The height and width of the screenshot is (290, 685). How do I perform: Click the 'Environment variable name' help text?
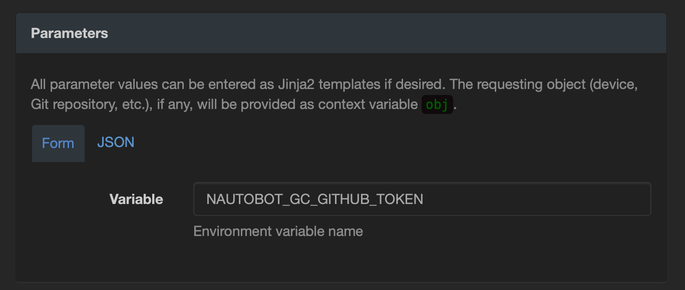click(x=278, y=231)
